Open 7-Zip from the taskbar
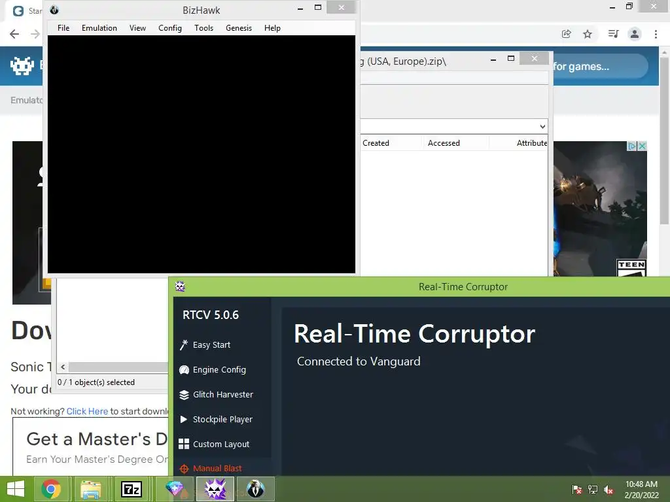 coord(131,489)
